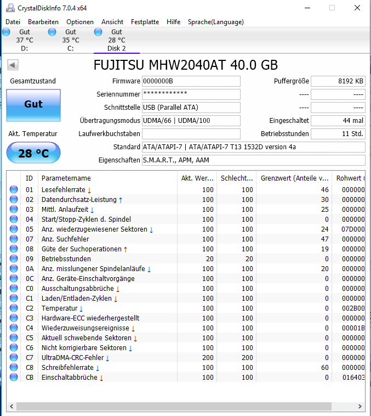Open the Optionen menu
Screen dimensions: 371x416
coord(80,22)
